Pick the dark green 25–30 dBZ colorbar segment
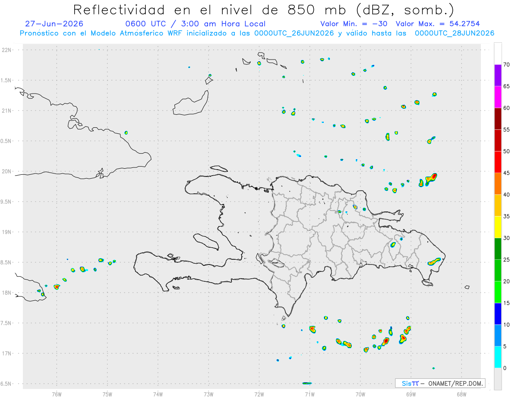This screenshot has width=518, height=400. click(x=498, y=249)
